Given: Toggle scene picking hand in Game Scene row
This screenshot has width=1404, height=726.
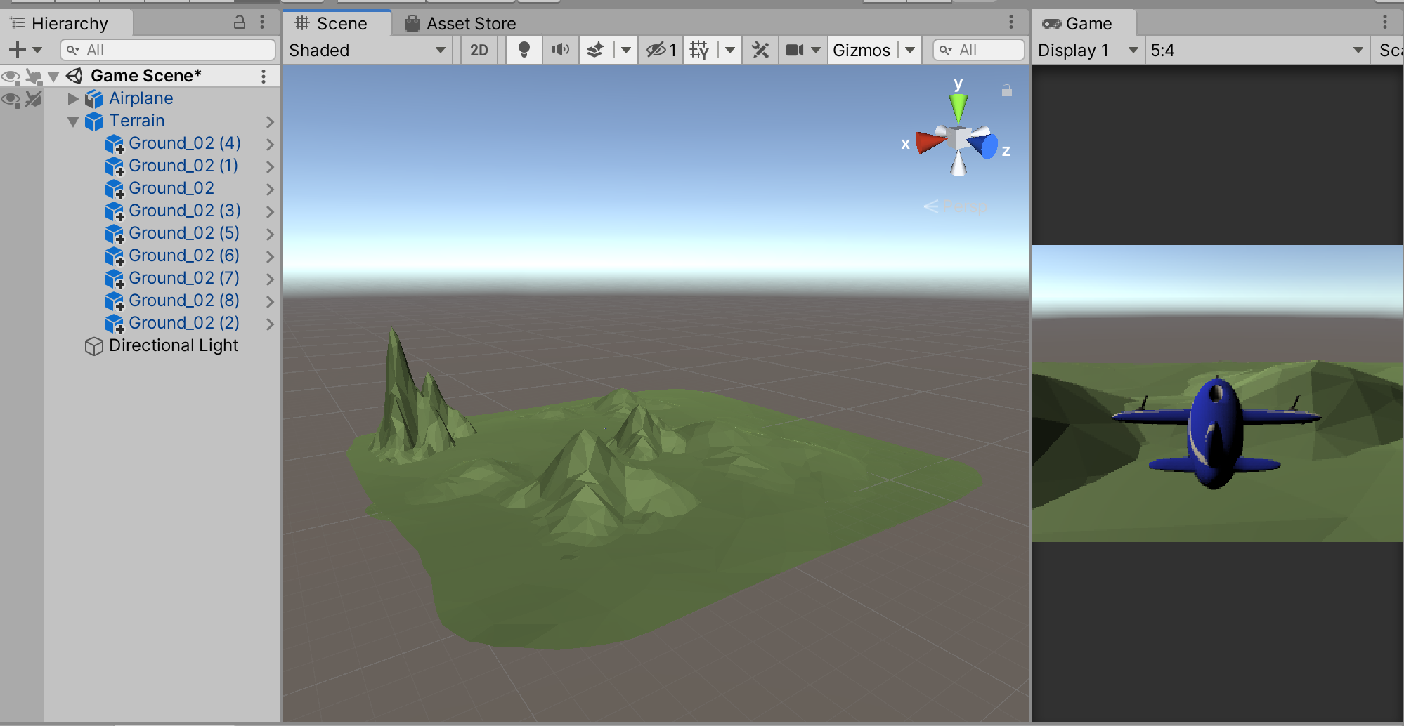Looking at the screenshot, I should tap(33, 76).
